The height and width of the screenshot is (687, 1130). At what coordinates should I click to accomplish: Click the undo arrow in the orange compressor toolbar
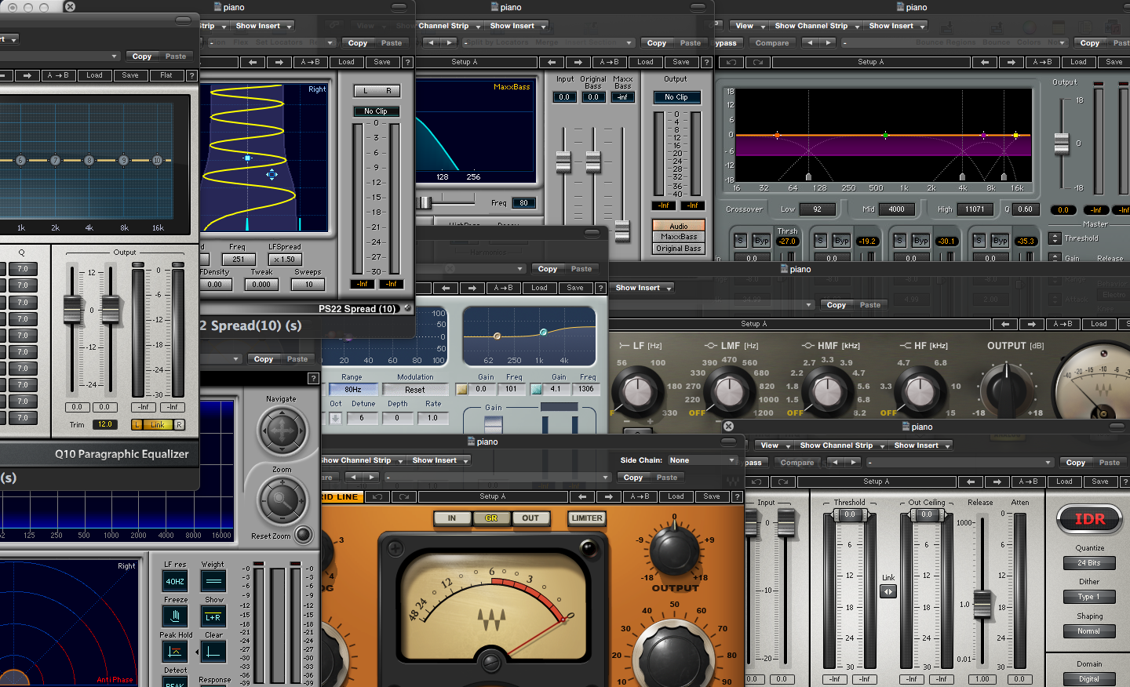(x=377, y=496)
